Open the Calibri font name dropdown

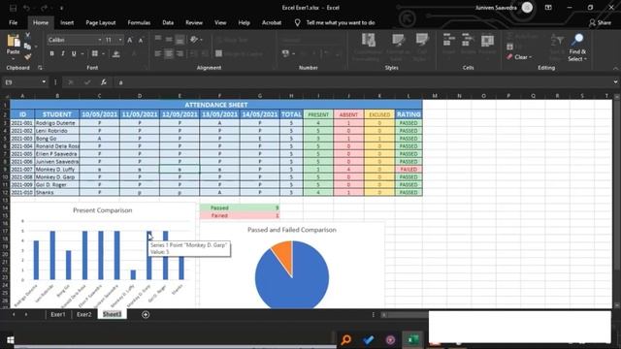pyautogui.click(x=99, y=40)
